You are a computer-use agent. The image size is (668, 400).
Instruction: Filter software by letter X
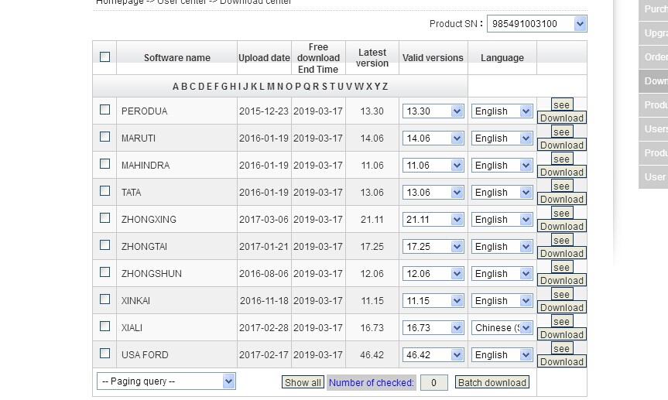[369, 87]
